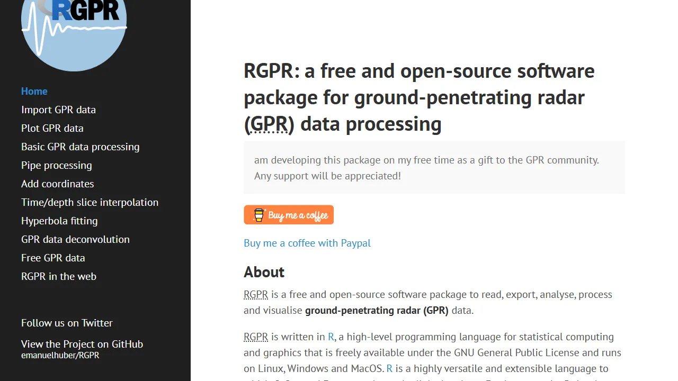
Task: Go to the Add coordinates section
Action: tap(57, 184)
